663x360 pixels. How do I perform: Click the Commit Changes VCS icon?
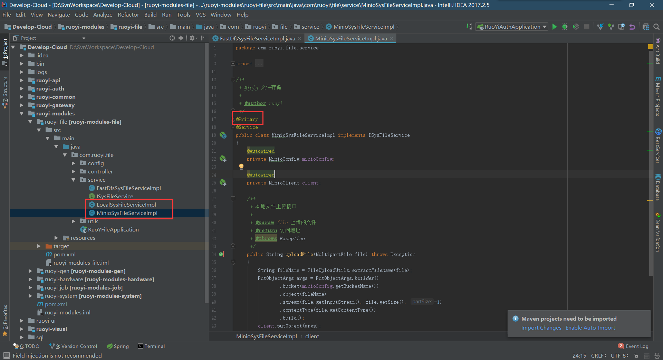(611, 27)
